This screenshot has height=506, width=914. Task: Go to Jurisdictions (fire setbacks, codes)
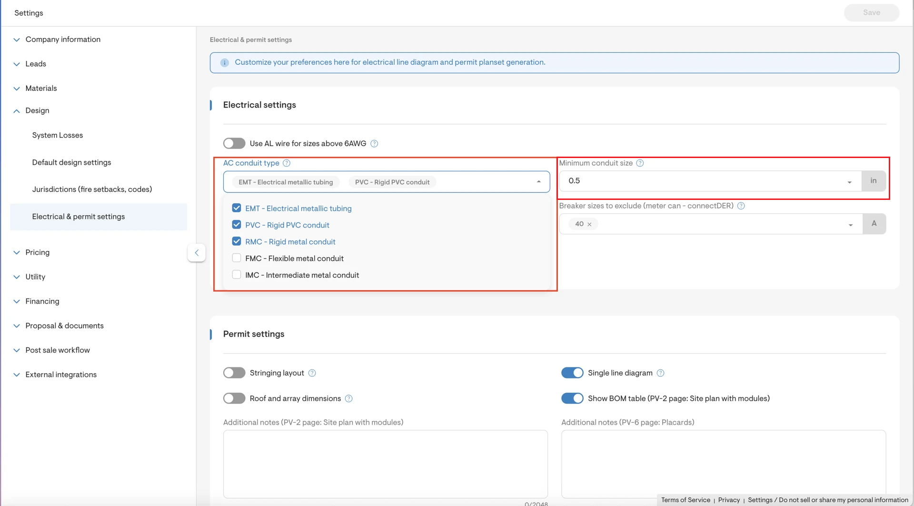(x=92, y=189)
